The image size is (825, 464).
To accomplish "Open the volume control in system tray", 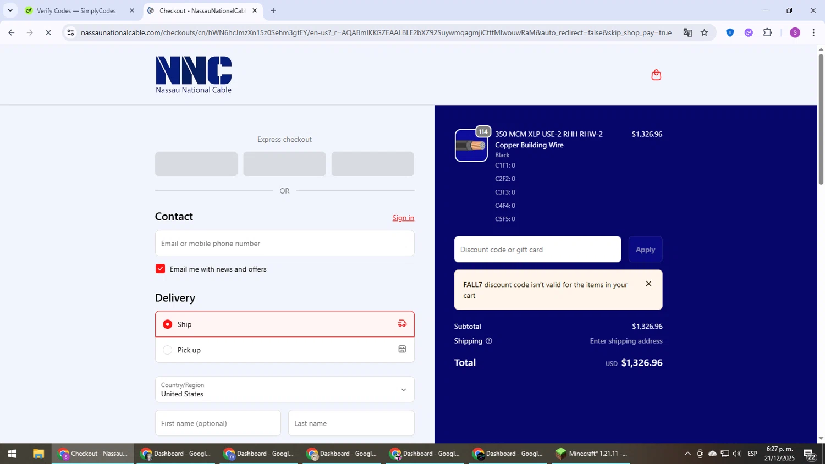I will point(737,454).
